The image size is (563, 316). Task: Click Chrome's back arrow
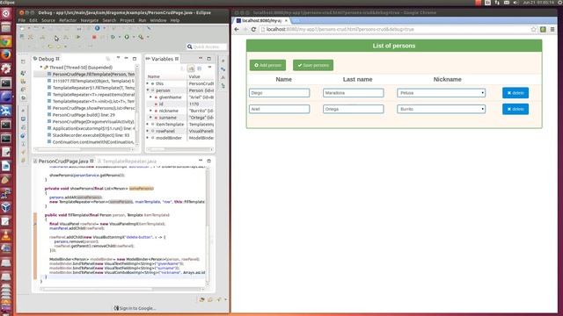tap(237, 29)
